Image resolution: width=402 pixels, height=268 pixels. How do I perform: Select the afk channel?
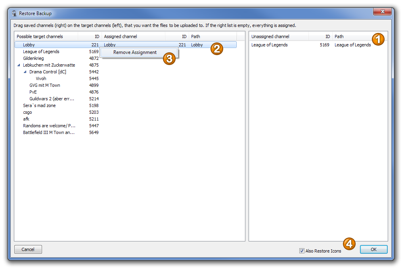pyautogui.click(x=26, y=119)
